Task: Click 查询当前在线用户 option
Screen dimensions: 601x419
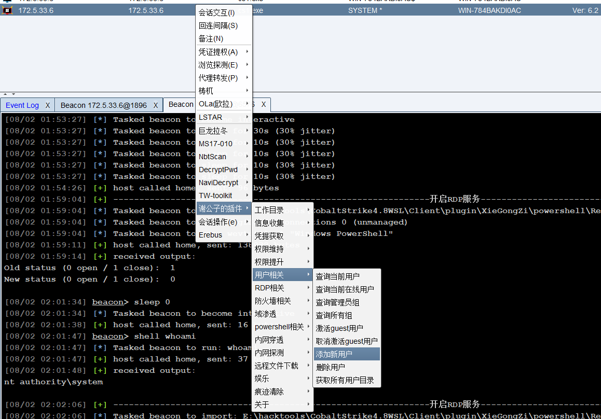Action: point(347,289)
